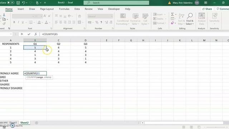229x129 pixels.
Task: Open the Home ribbon tab
Action: tap(9, 9)
